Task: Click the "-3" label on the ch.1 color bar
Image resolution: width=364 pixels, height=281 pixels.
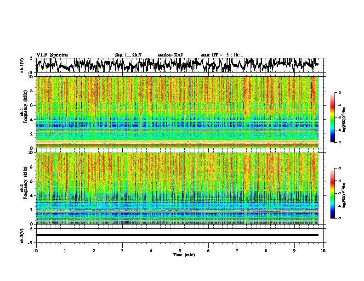Action: tap(339, 93)
